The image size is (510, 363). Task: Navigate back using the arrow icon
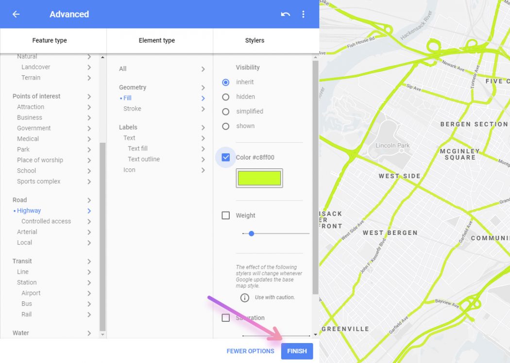(16, 14)
